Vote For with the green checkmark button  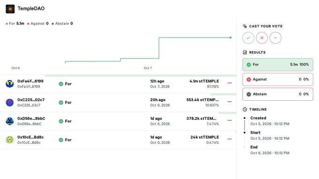248,38
